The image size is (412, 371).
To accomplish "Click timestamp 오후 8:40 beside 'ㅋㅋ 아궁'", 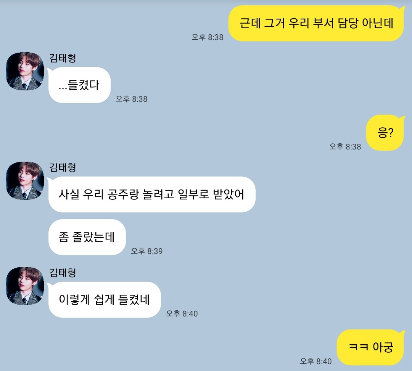I will (316, 361).
